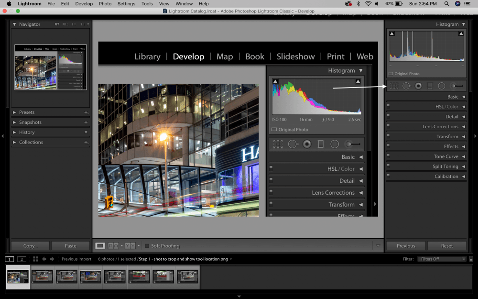Enable the Soft Proofing checkbox
Viewport: 478px width, 299px height.
[x=147, y=246]
